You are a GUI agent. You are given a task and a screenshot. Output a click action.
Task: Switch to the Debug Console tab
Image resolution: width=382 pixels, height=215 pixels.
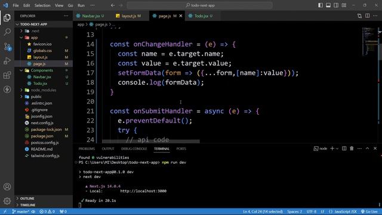tap(134, 149)
